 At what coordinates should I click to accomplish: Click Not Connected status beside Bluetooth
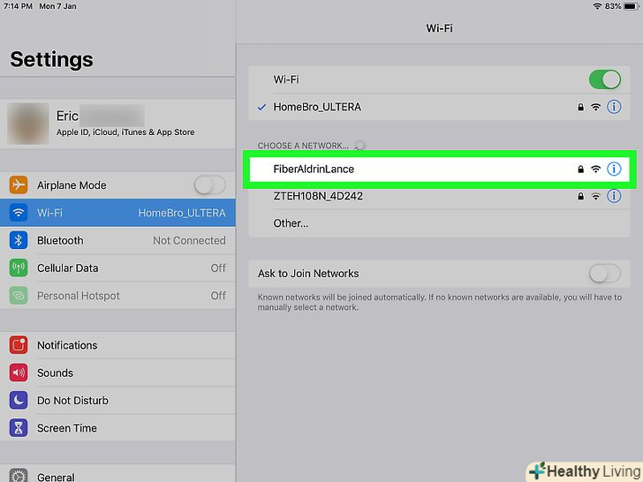(x=189, y=241)
